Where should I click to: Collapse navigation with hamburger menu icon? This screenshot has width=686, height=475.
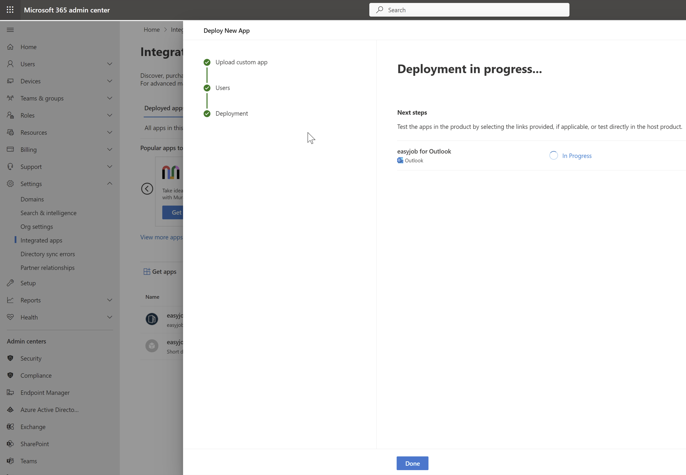10,30
